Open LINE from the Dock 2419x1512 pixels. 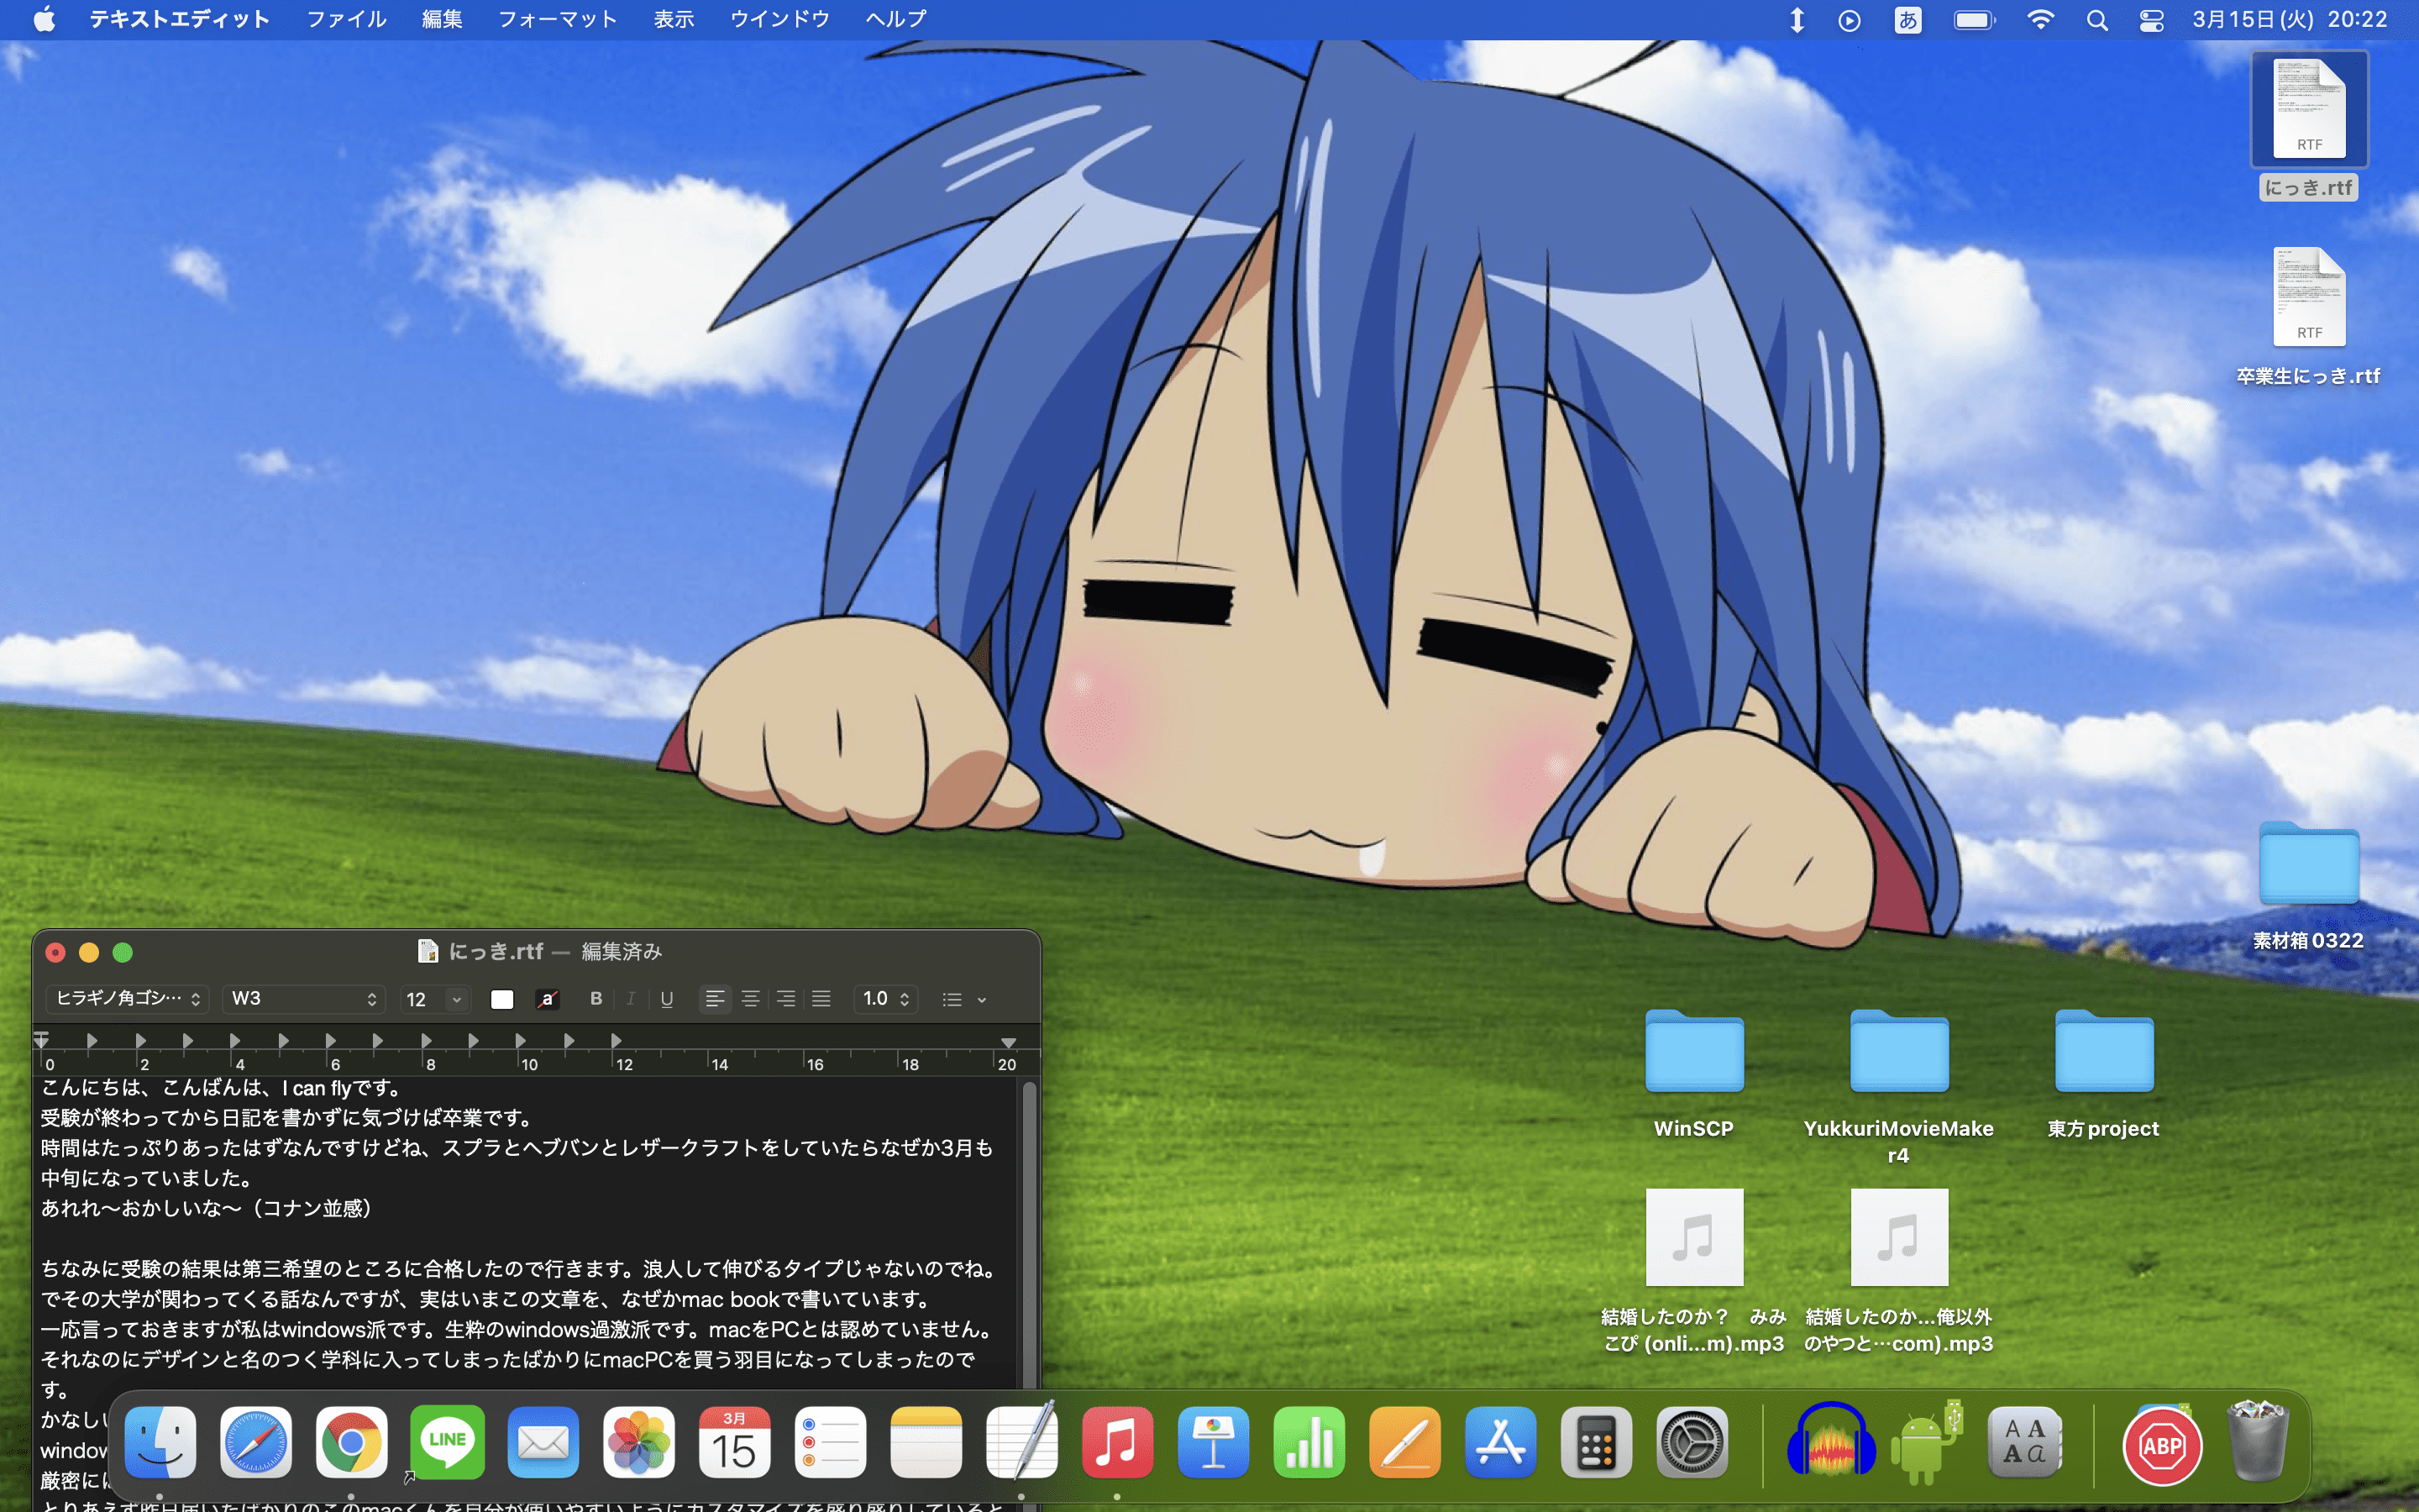coord(447,1442)
